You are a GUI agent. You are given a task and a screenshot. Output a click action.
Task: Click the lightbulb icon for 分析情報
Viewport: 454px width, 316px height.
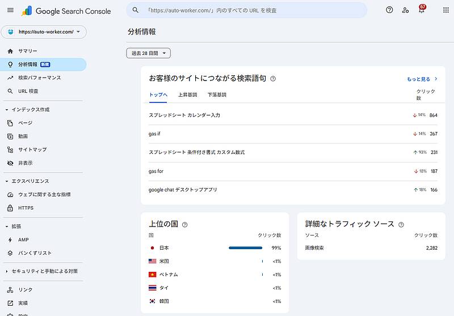pyautogui.click(x=10, y=65)
